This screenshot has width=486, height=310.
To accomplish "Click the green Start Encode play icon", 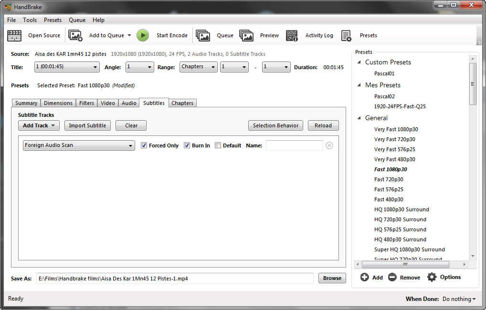I will click(x=143, y=35).
